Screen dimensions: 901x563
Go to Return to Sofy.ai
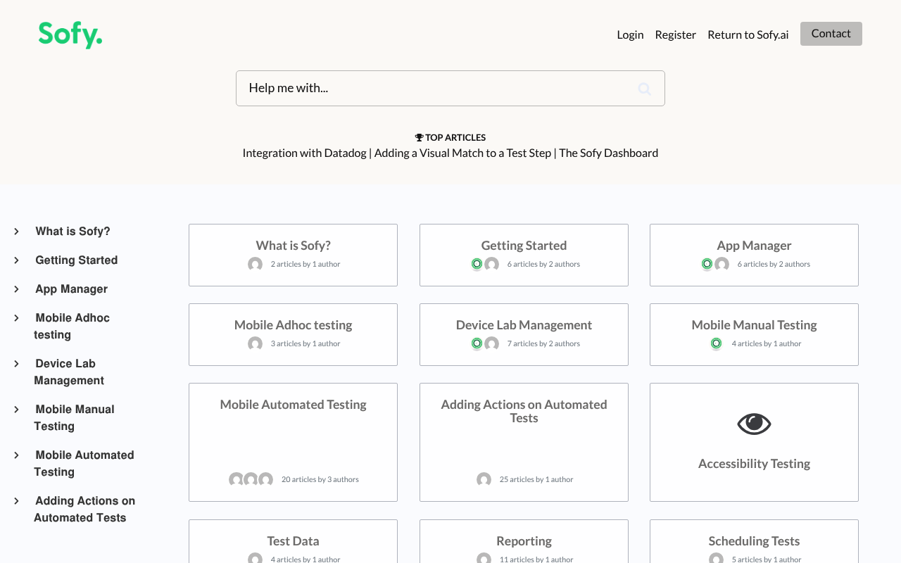[x=748, y=34]
